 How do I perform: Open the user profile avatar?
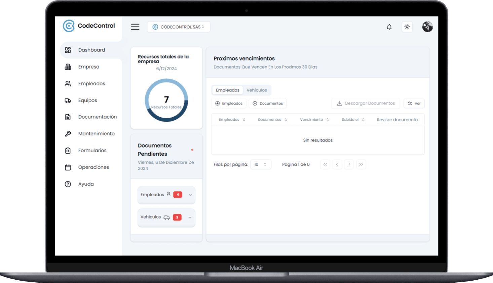[427, 27]
